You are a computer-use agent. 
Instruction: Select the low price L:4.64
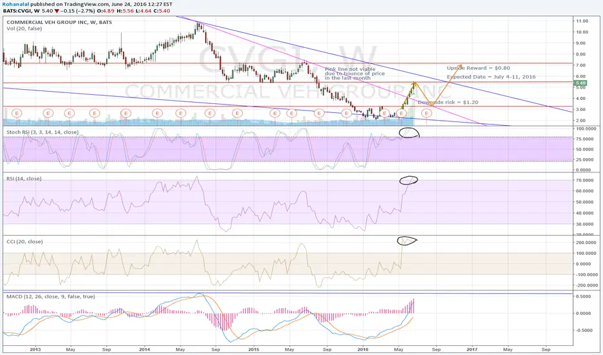[x=144, y=11]
